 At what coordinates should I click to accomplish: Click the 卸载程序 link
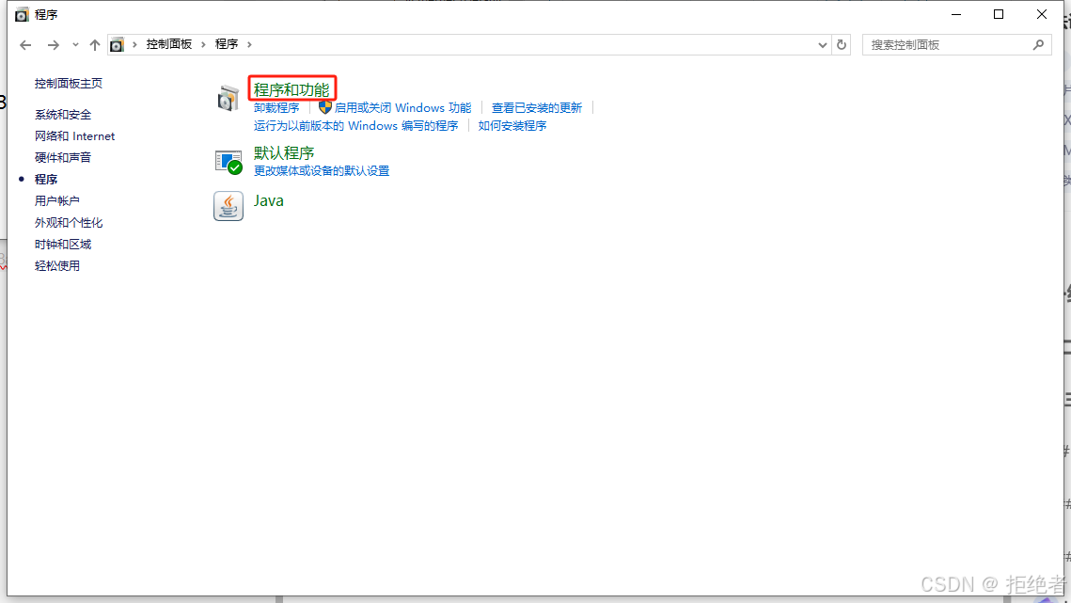click(276, 108)
